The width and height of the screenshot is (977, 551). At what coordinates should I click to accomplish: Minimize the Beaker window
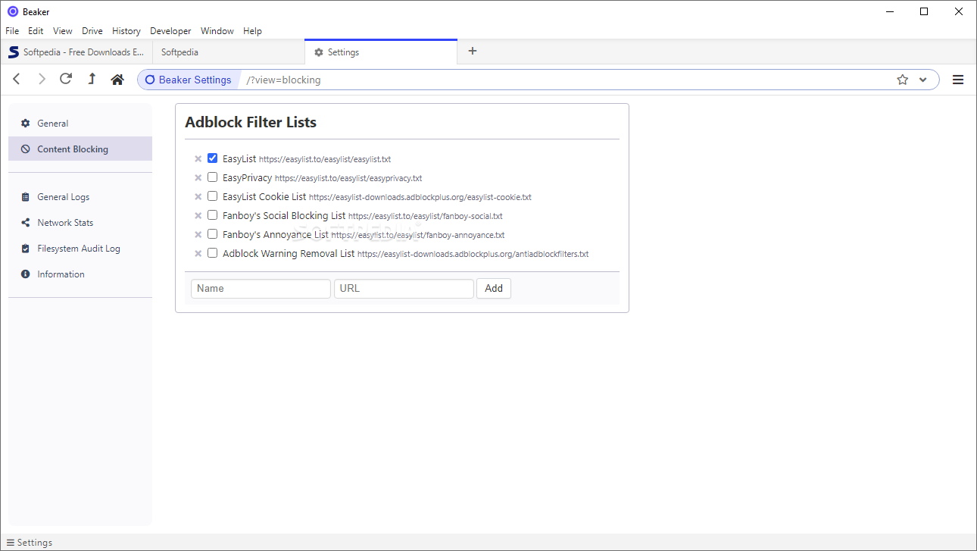point(889,11)
